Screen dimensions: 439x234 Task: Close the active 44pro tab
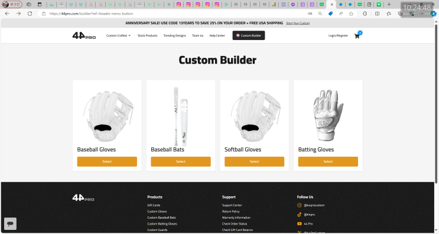tap(332, 5)
